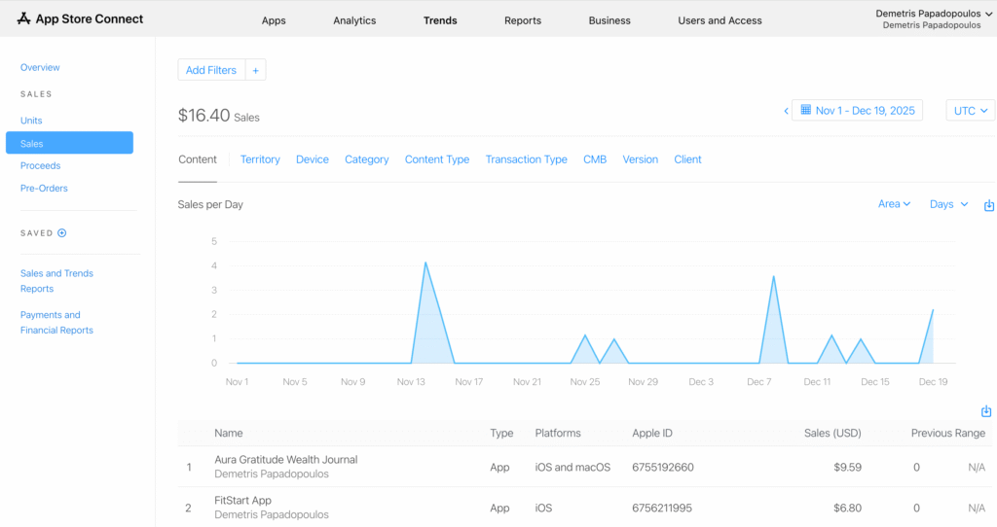Click the plus icon beside Add Filters
Viewport: 997px width, 527px height.
[x=255, y=70]
